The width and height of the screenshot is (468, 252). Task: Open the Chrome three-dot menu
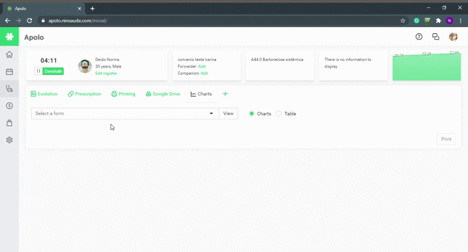(x=461, y=21)
